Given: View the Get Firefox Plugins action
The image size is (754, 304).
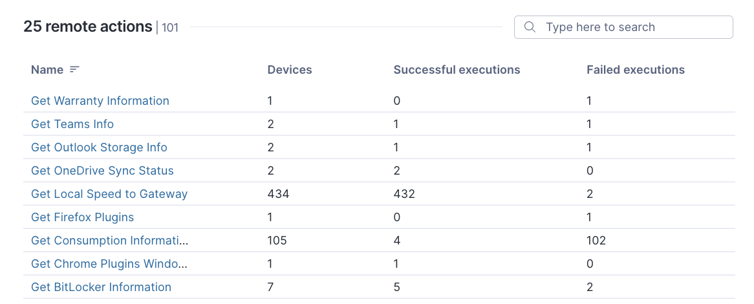Looking at the screenshot, I should (x=82, y=217).
